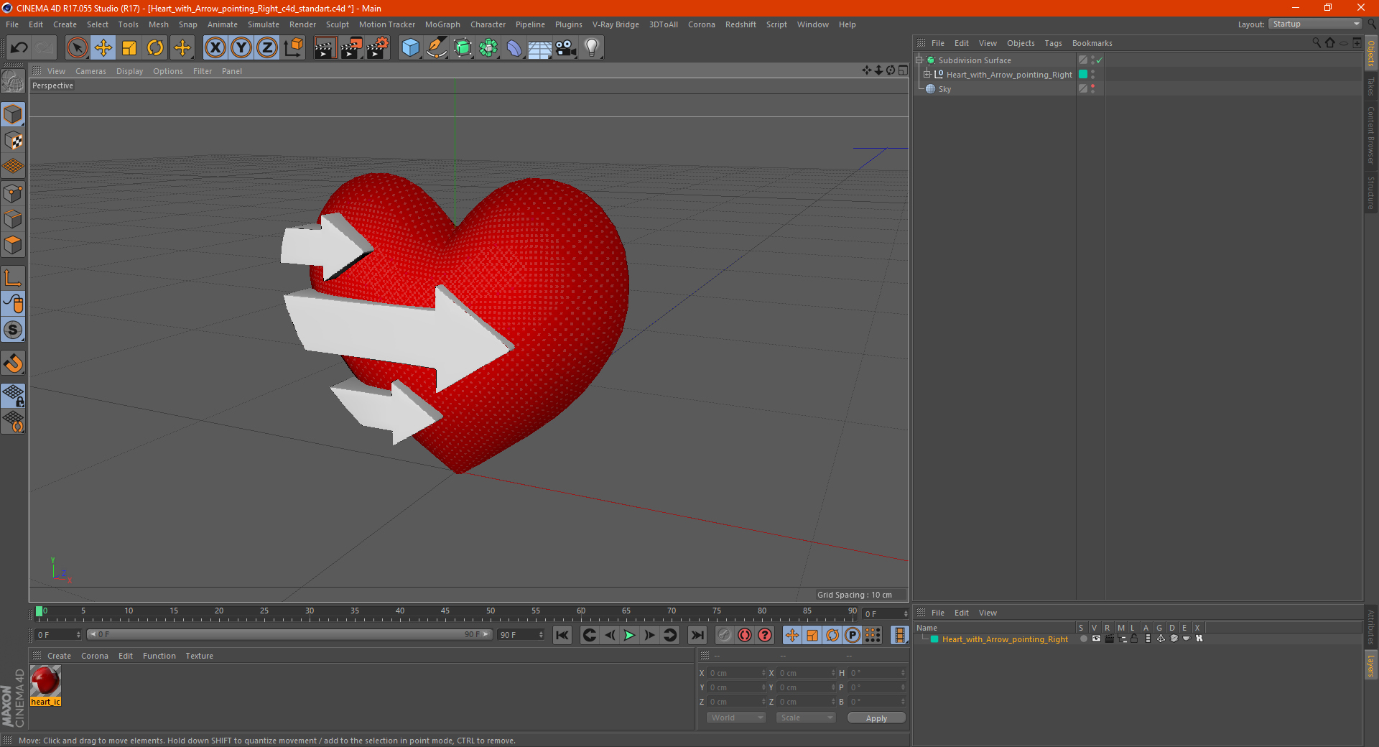Screen dimensions: 1379x747
Task: Add a Cube primitive object
Action: click(410, 48)
